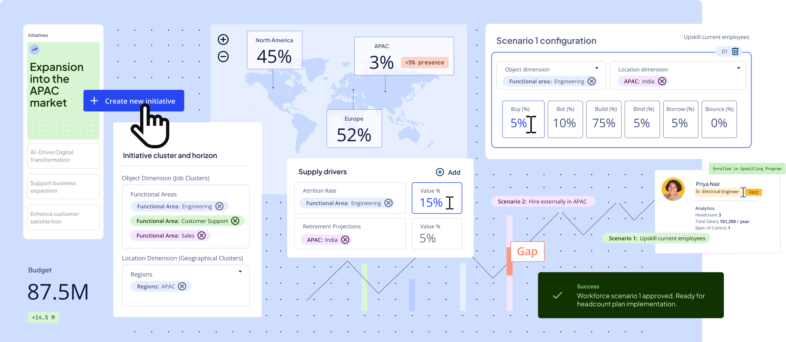Image resolution: width=786 pixels, height=342 pixels.
Task: Remove Functional Area: Sales tag
Action: click(x=202, y=236)
